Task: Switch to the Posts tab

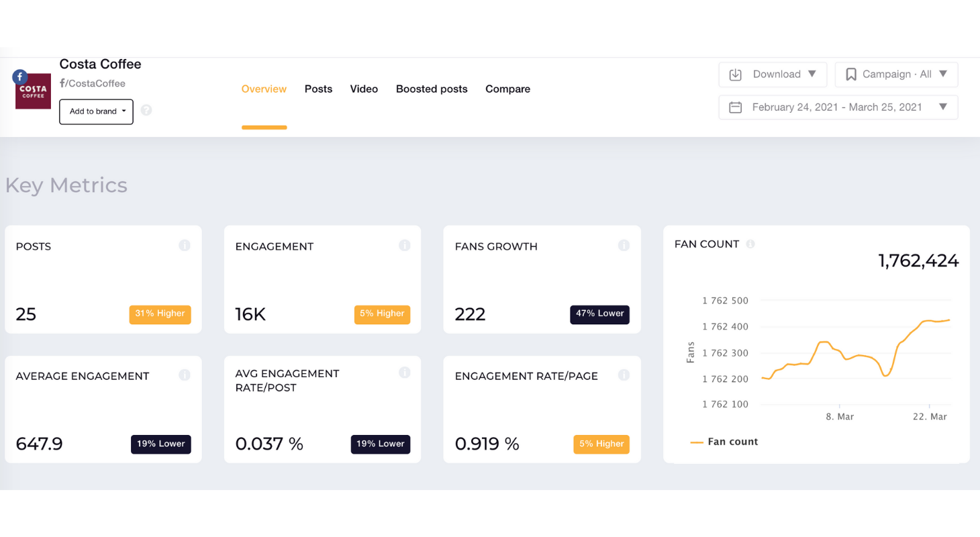Action: coord(318,89)
